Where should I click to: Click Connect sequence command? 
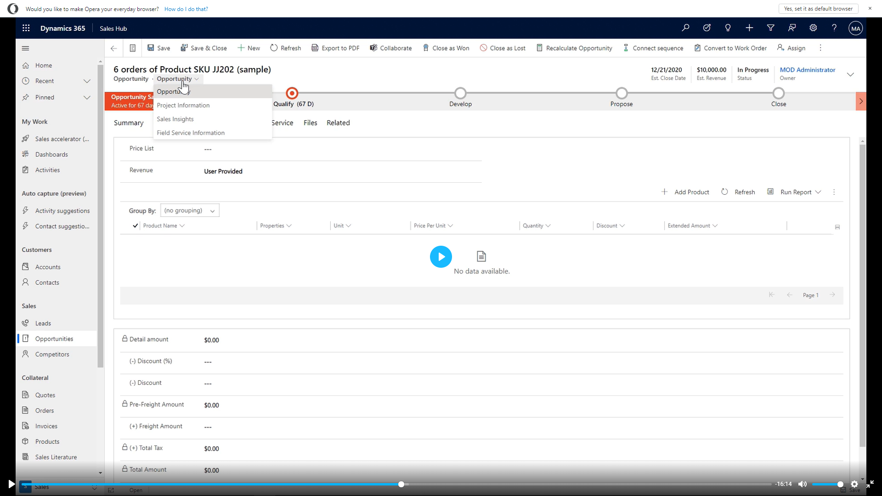653,48
